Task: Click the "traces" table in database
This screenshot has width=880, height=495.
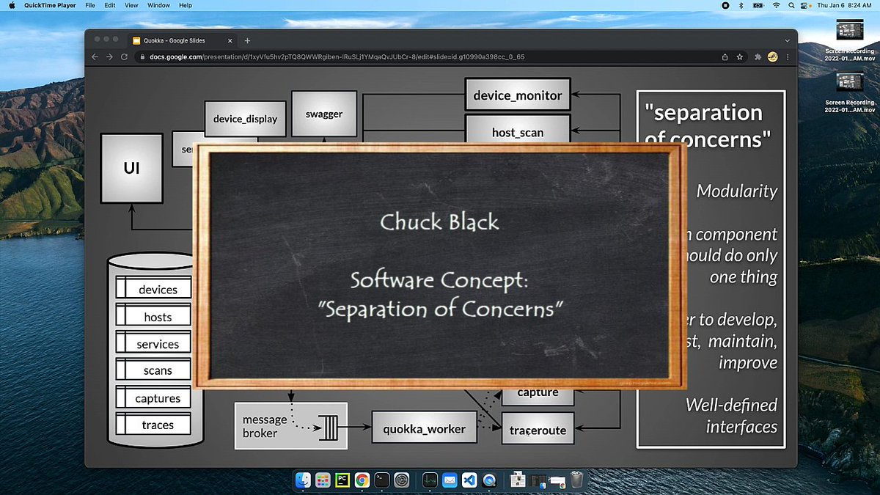Action: coord(153,425)
